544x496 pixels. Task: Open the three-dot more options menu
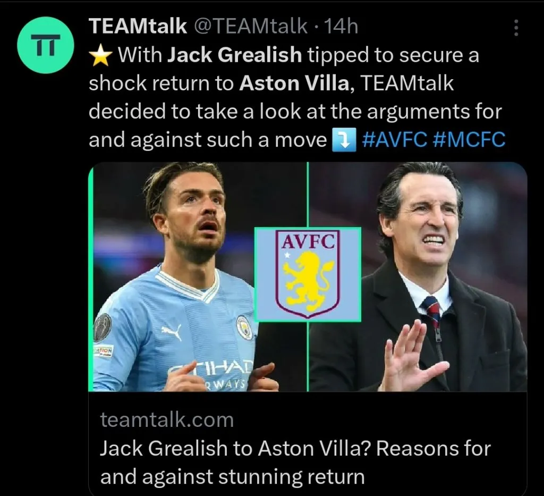coord(516,28)
